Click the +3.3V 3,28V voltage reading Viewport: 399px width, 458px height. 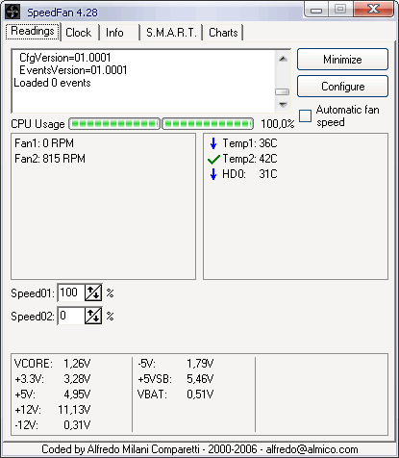coord(53,379)
